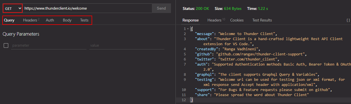This screenshot has width=351, height=104.
Task: Click line number 12 in response gutter
Action: point(183,100)
